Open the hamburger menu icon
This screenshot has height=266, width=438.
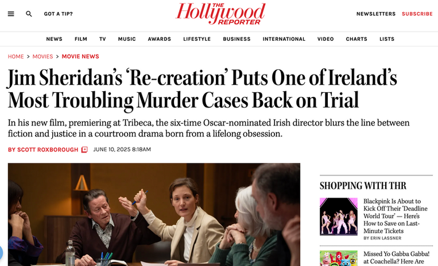coord(11,14)
